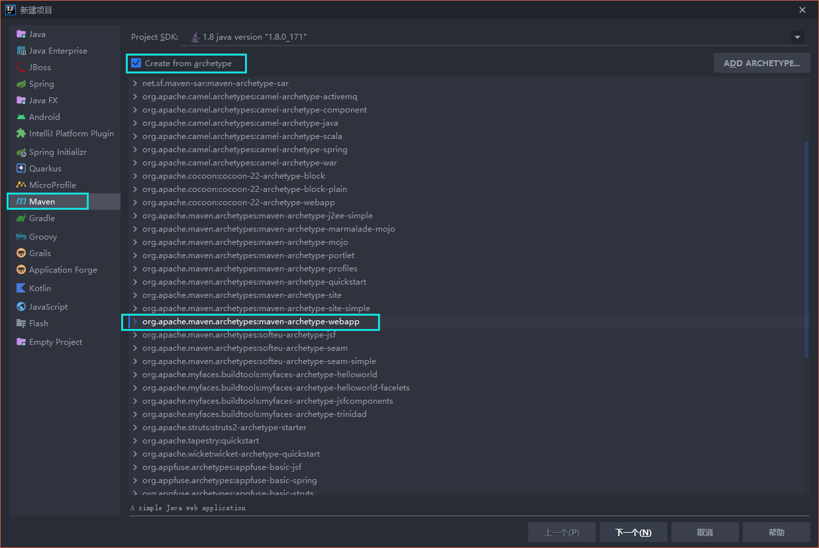Screen dimensions: 819x548
Task: Select softeu-archetype-seam-simple row text
Action: point(259,361)
